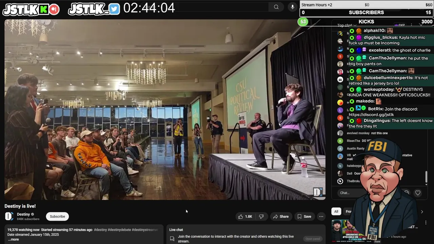The width and height of the screenshot is (434, 244).
Task: Send a heart reaction in chat
Action: 418,193
